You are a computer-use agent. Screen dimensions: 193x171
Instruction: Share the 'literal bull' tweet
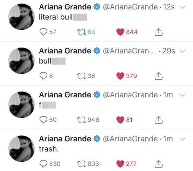159,32
